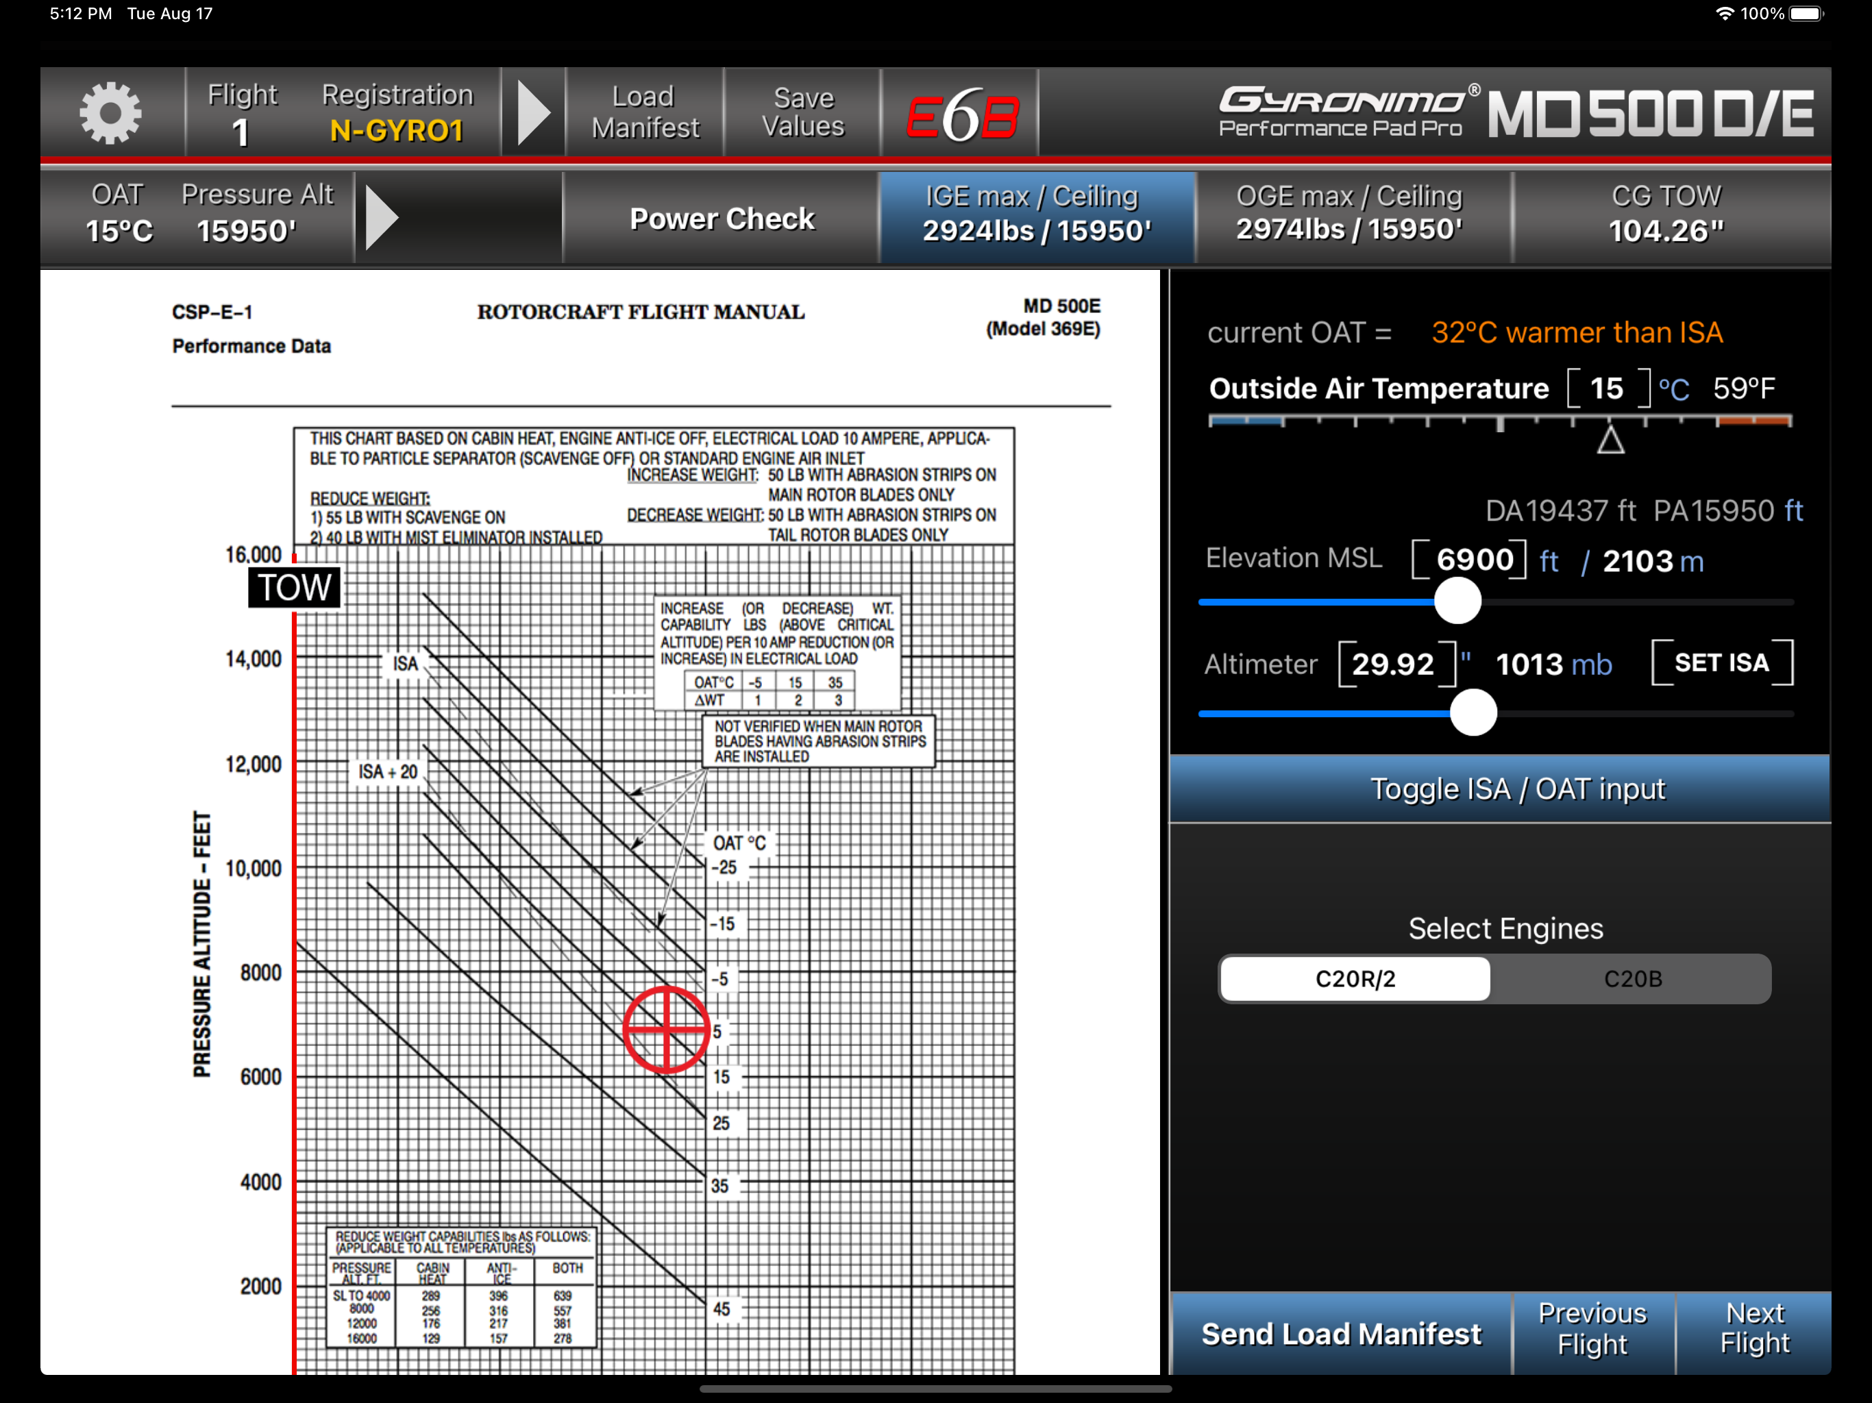The image size is (1872, 1403).
Task: Tap the '32°C warmer than ISA' text
Action: [x=1576, y=332]
